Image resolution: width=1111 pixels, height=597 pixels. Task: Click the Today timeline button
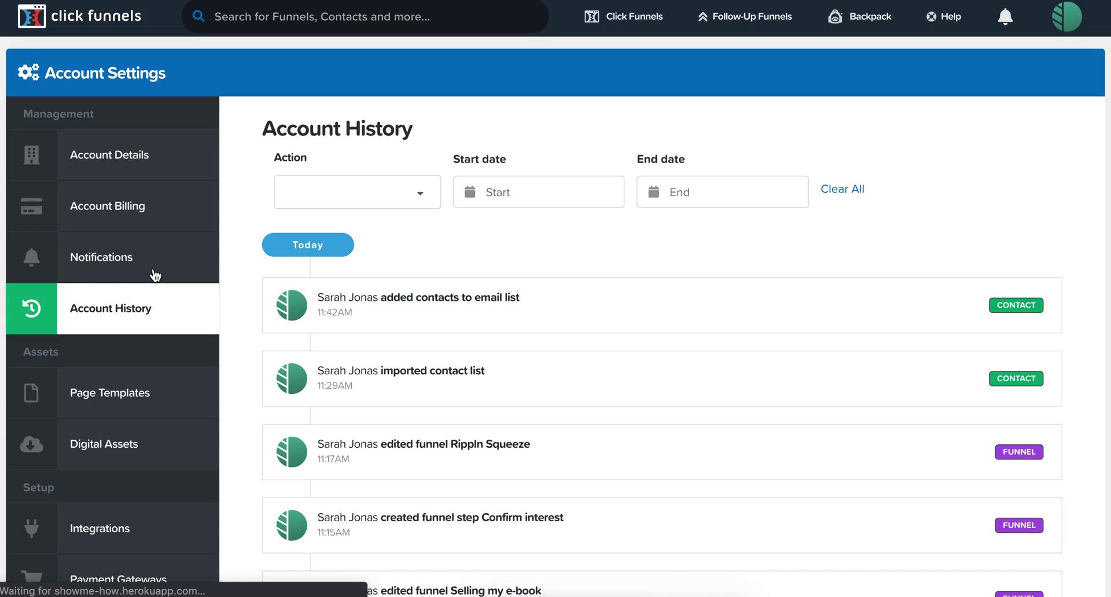click(x=308, y=245)
